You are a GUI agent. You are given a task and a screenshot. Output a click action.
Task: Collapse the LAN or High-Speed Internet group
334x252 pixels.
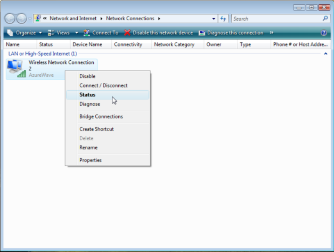(325, 54)
